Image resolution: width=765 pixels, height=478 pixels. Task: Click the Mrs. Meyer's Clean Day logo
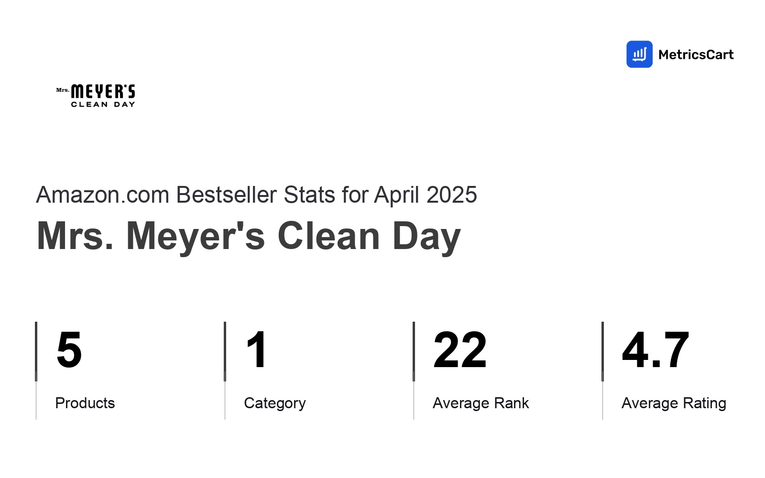(96, 96)
